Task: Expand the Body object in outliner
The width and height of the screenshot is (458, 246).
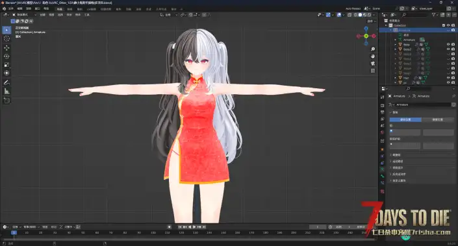Action: 395,44
